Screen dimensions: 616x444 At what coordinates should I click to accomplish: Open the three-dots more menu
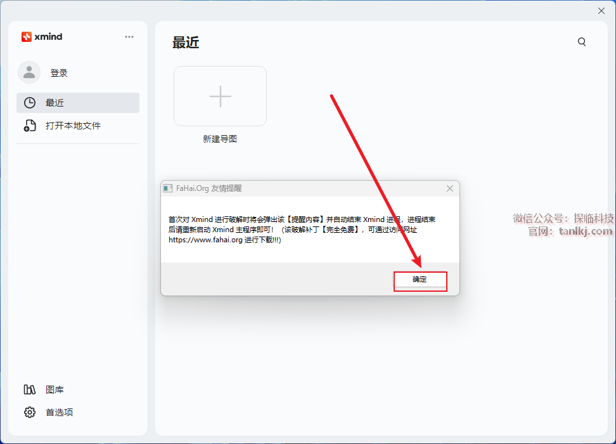tap(129, 37)
